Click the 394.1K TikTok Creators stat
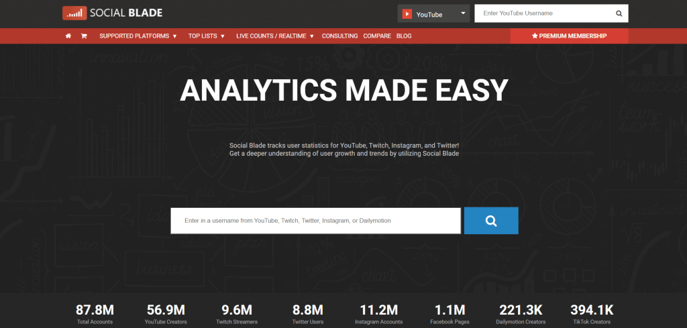687x328 pixels. tap(592, 315)
